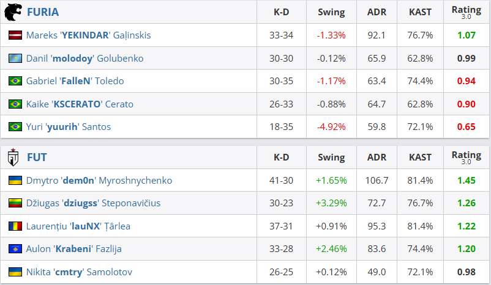Click the FURIA table K-D column header
491x285 pixels.
point(282,12)
